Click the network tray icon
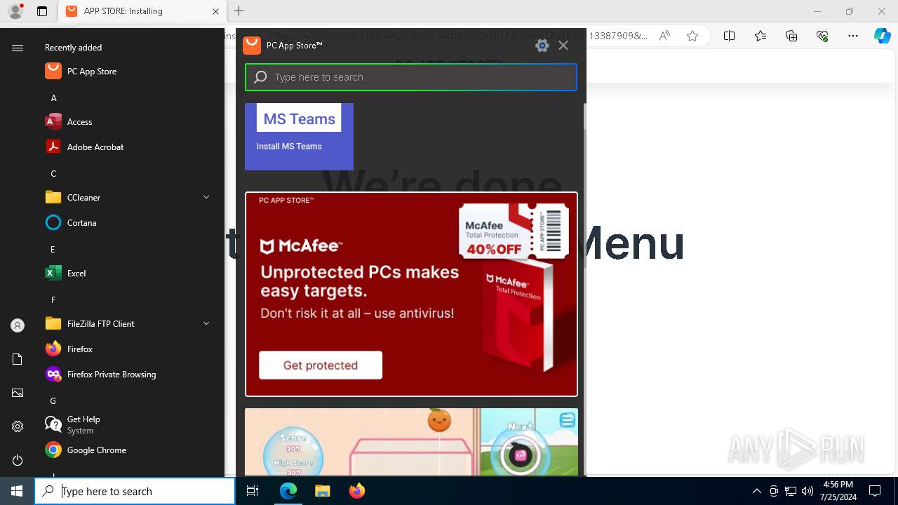The image size is (898, 505). (x=791, y=491)
